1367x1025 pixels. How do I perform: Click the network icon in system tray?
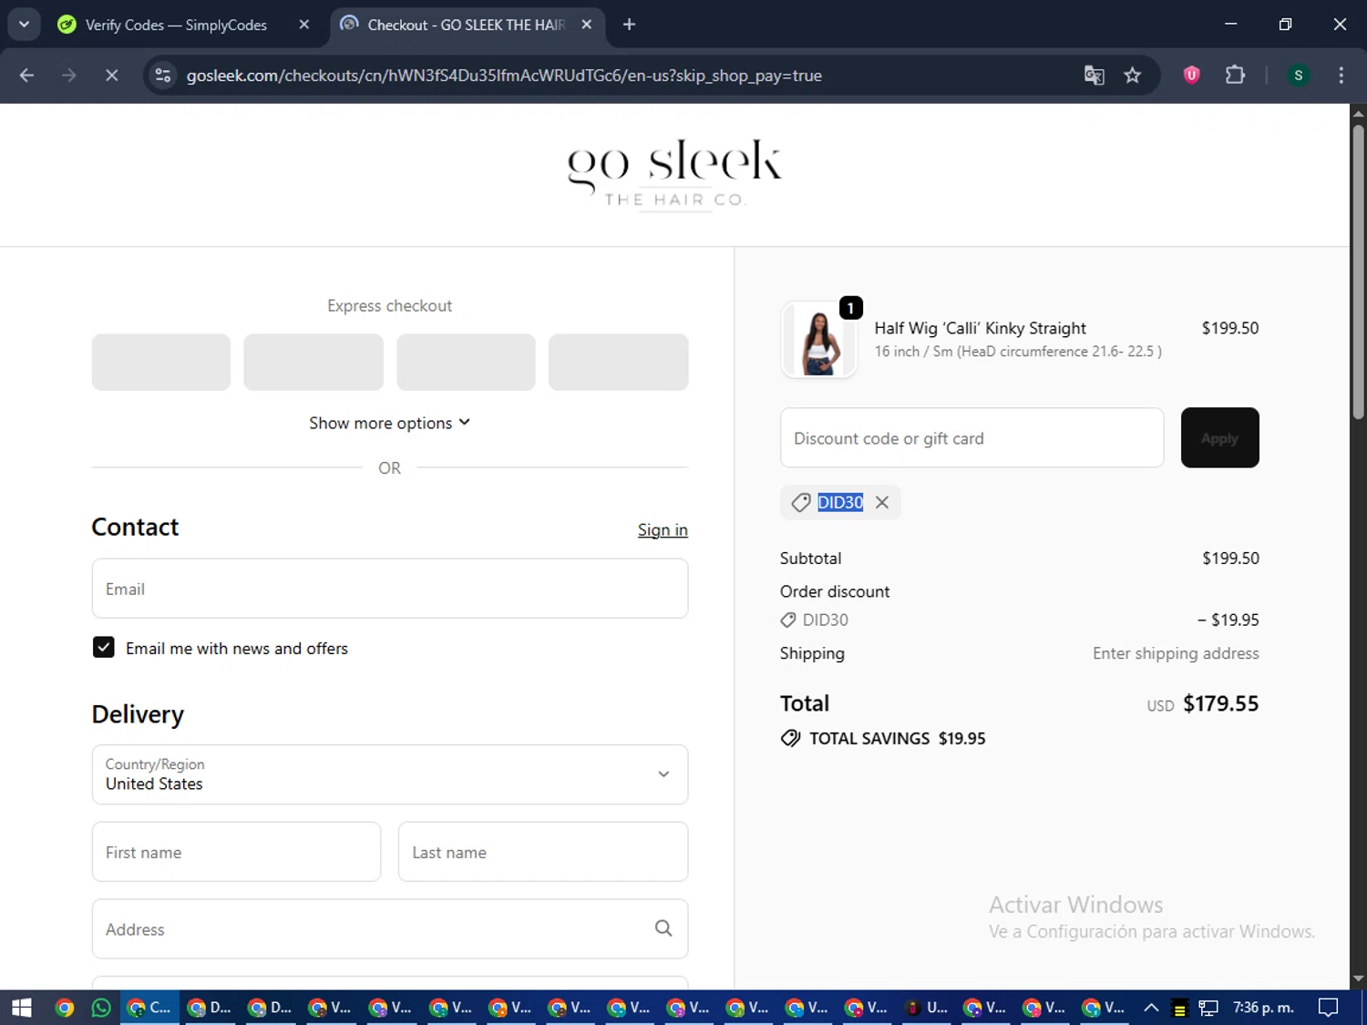(x=1208, y=1008)
